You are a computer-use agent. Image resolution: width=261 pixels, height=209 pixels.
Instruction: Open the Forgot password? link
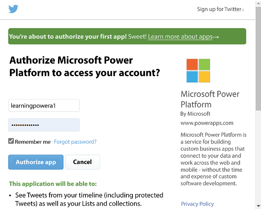point(75,142)
